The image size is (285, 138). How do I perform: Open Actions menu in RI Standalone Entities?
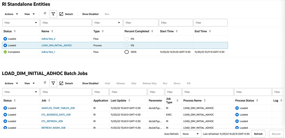point(11,14)
